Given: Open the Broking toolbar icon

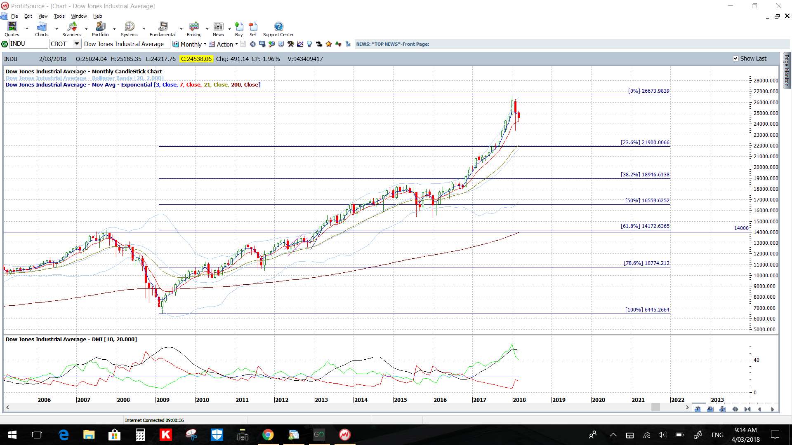Looking at the screenshot, I should pyautogui.click(x=194, y=26).
